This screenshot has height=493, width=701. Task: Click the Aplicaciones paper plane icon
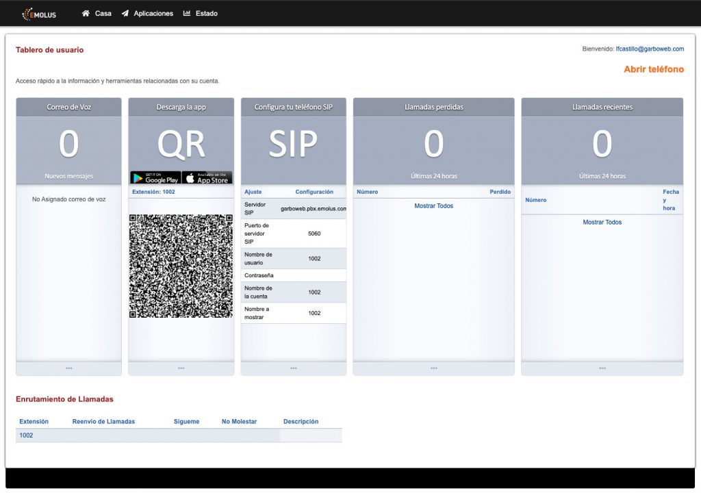(125, 14)
